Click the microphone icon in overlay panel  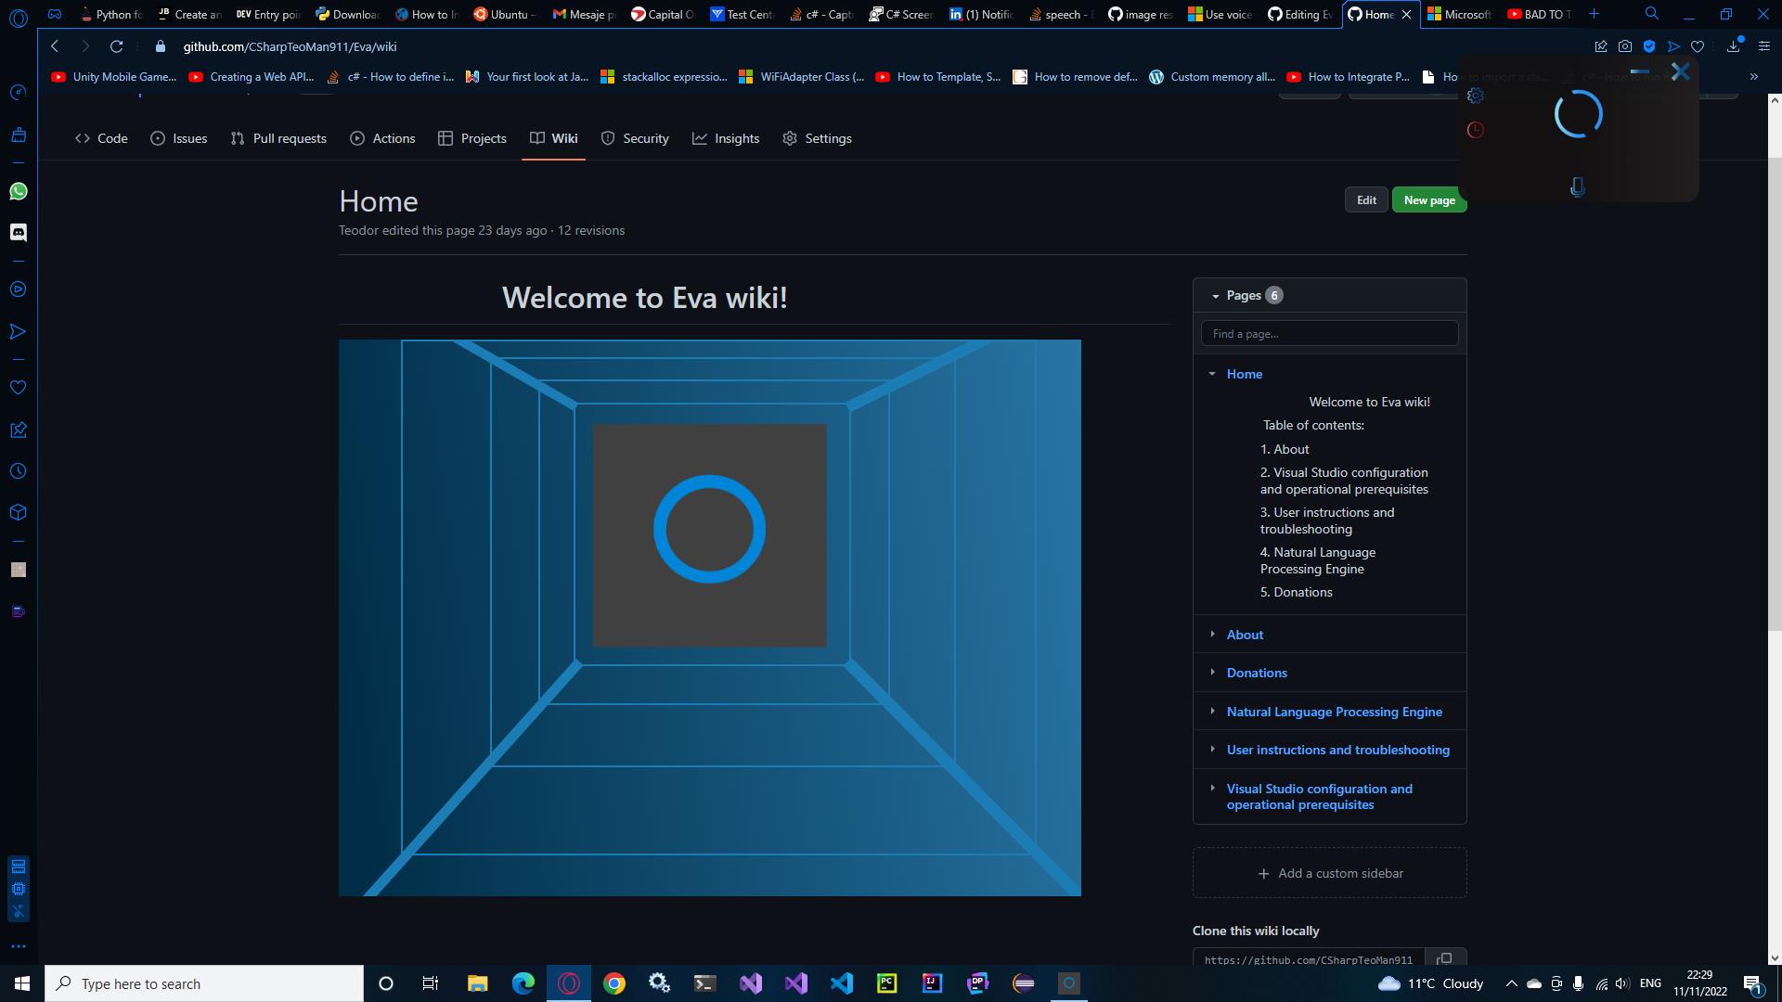[x=1577, y=187]
